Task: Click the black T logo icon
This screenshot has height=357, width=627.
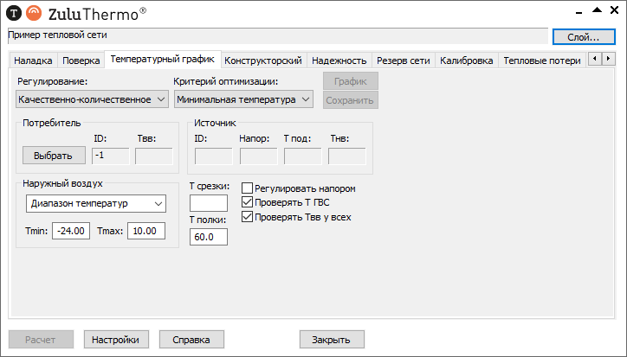Action: point(14,14)
